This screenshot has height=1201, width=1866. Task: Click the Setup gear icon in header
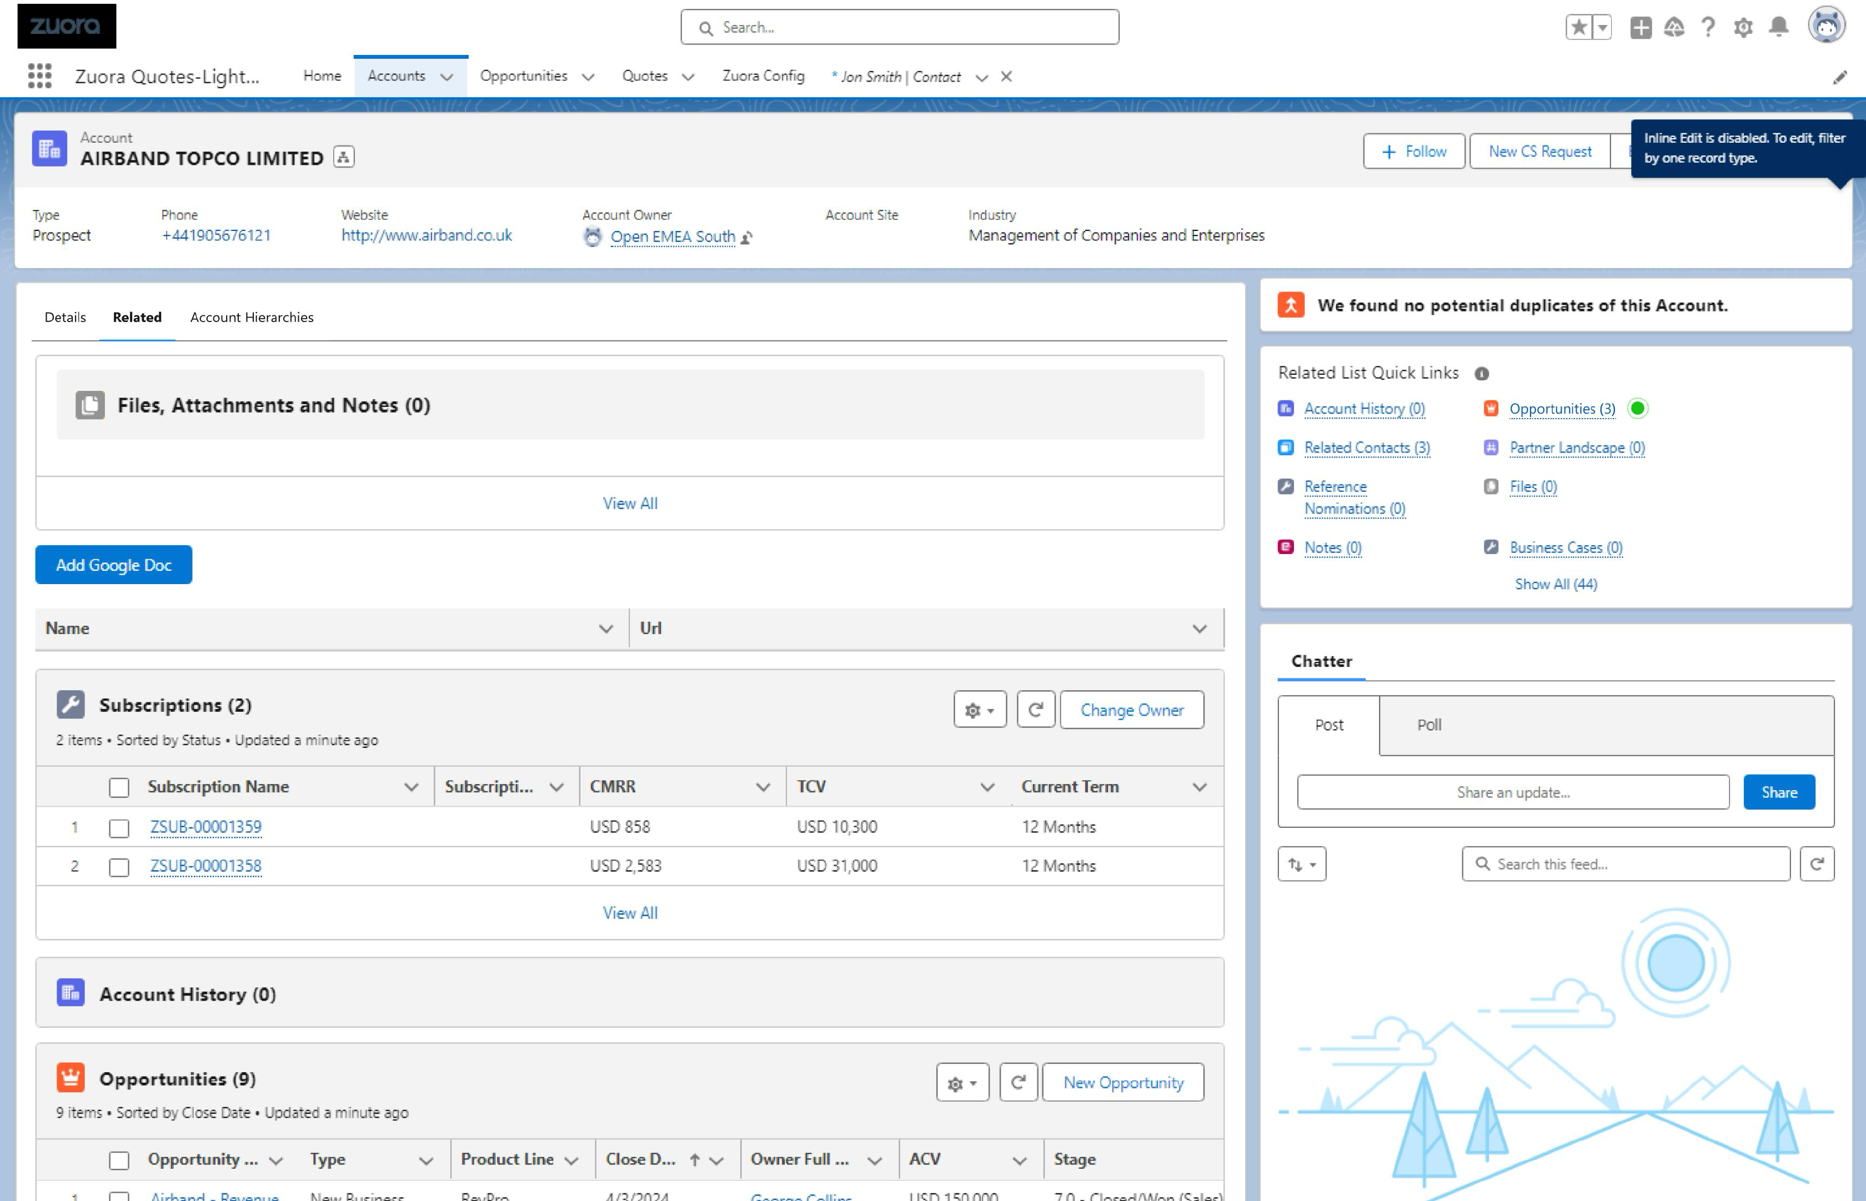pos(1743,27)
